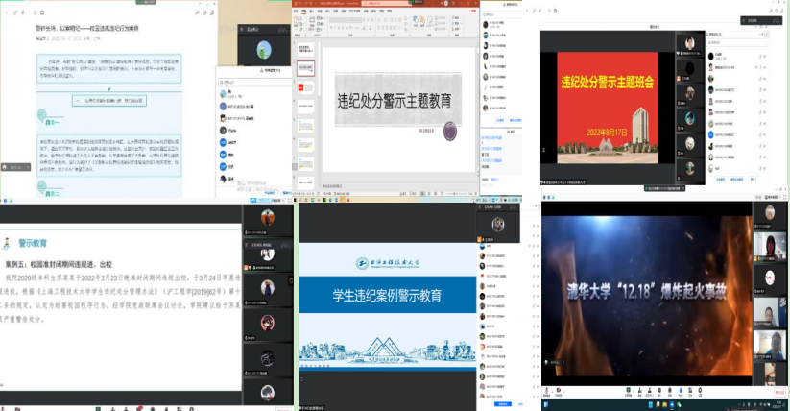The image size is (790, 411).
Task: Select the highlighted slide thumbnail in PowerPoint
Action: [303, 70]
